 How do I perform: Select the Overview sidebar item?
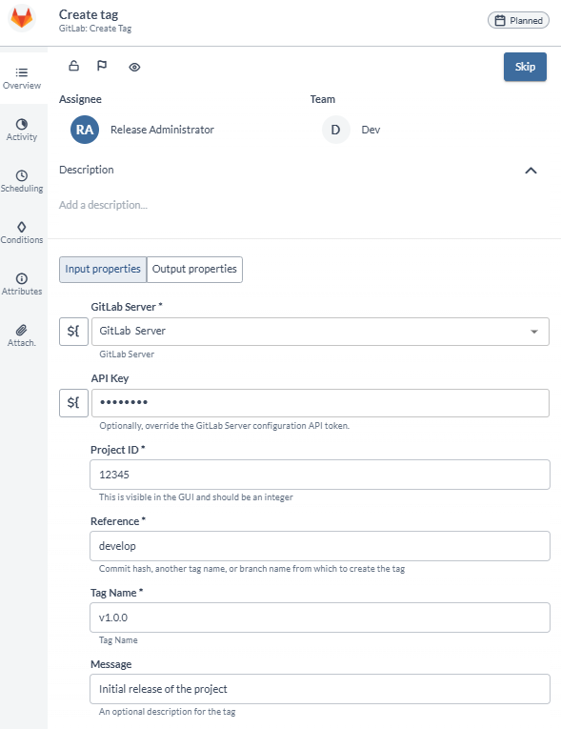pos(22,78)
